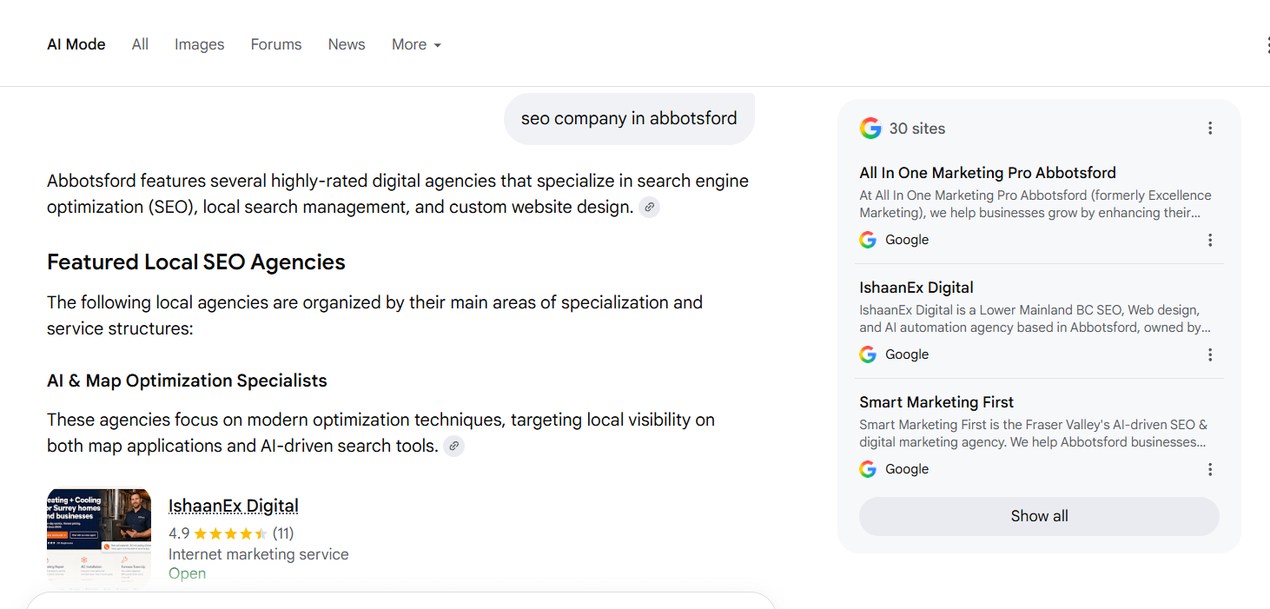
Task: Switch to the Images tab
Action: click(199, 44)
